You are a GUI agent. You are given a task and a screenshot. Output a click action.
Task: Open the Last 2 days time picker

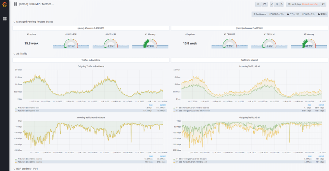[x=303, y=4]
